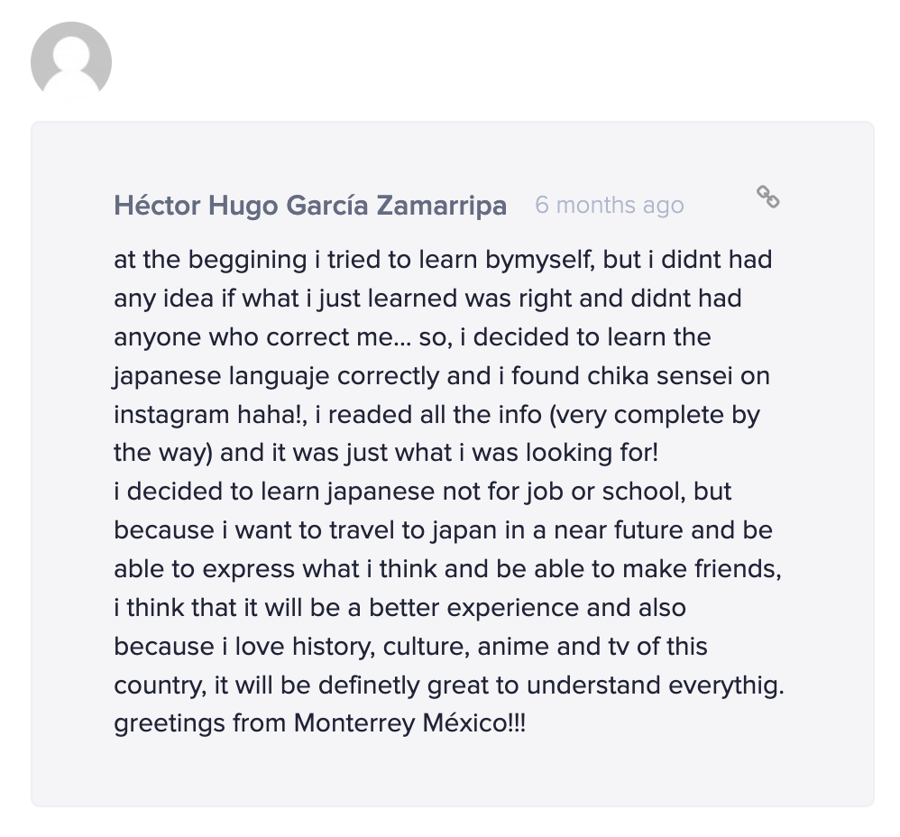Select the line starting 'able to express what'
Image resolution: width=900 pixels, height=837 pixels.
tap(447, 569)
